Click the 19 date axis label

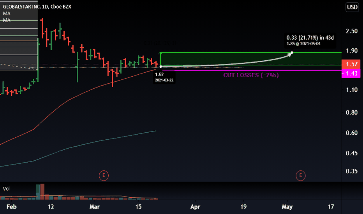tap(243, 207)
